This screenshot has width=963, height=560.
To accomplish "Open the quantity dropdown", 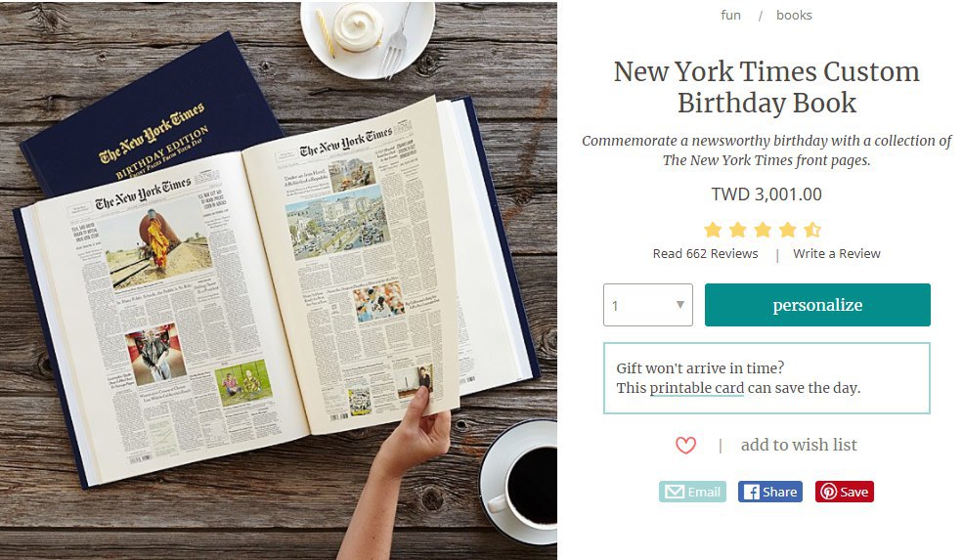I will (647, 305).
